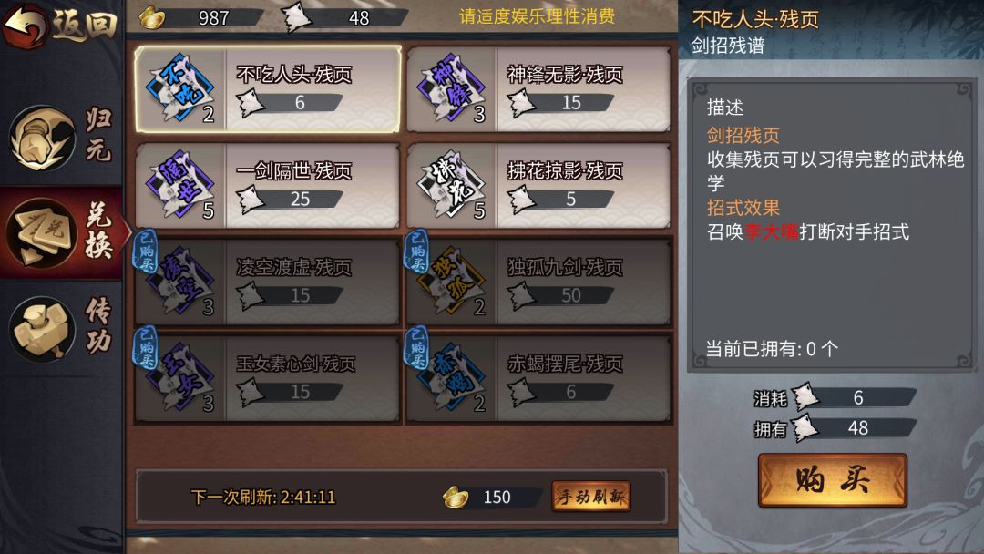Tap the scroll token currency icon showing 48
This screenshot has width=984, height=554.
[295, 17]
